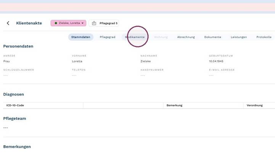The height and width of the screenshot is (153, 275).
Task: Click the Bemerkung column header
Action: point(175,105)
